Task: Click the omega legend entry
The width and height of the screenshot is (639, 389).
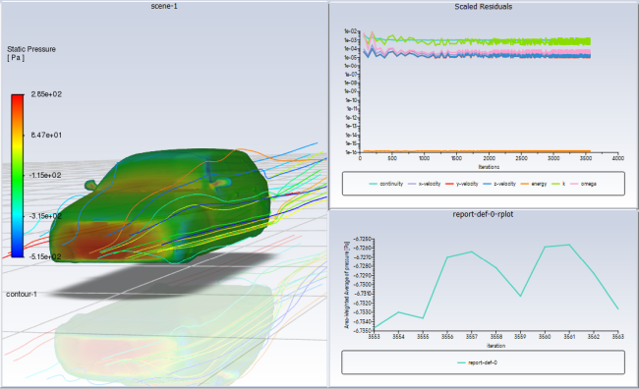Action: click(583, 184)
